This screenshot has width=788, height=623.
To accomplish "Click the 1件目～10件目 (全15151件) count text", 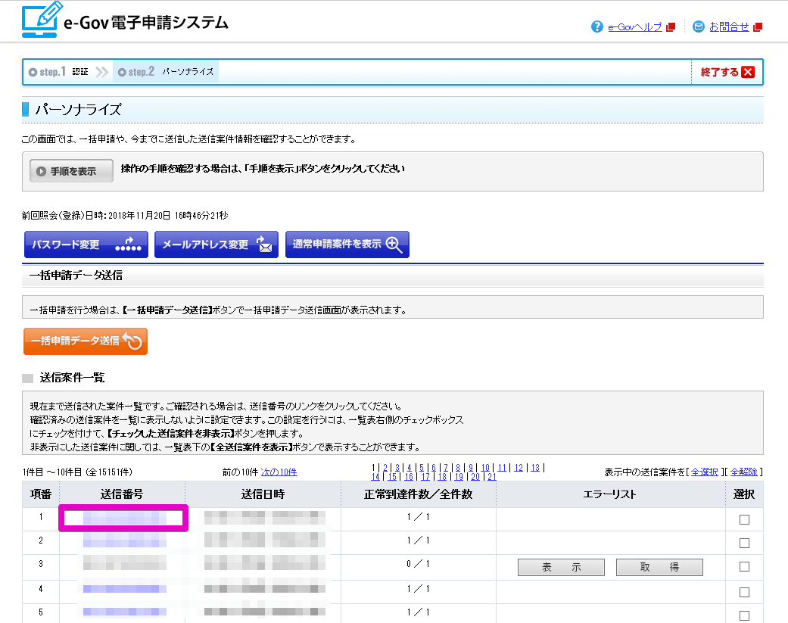I will 77,472.
